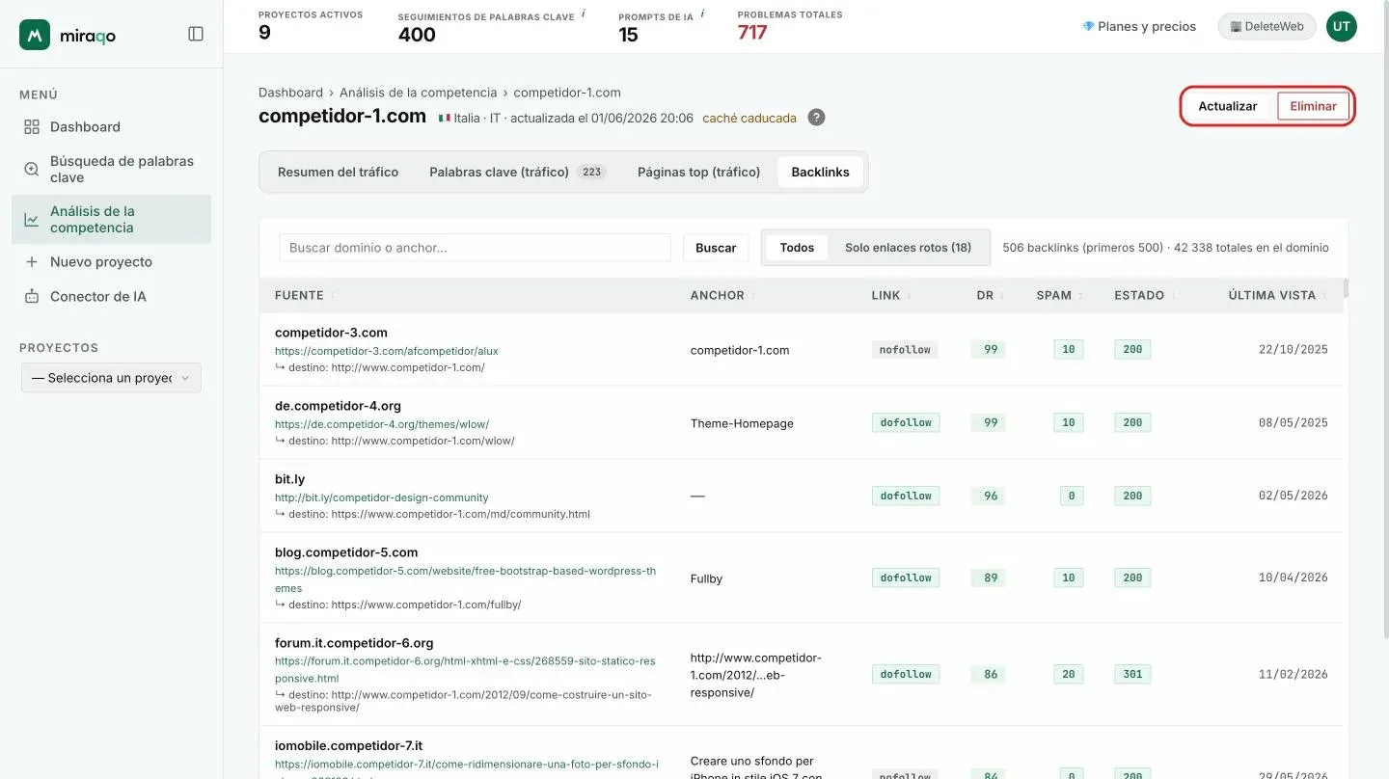
Task: Switch to Resumen del tráfico tab
Action: click(338, 172)
